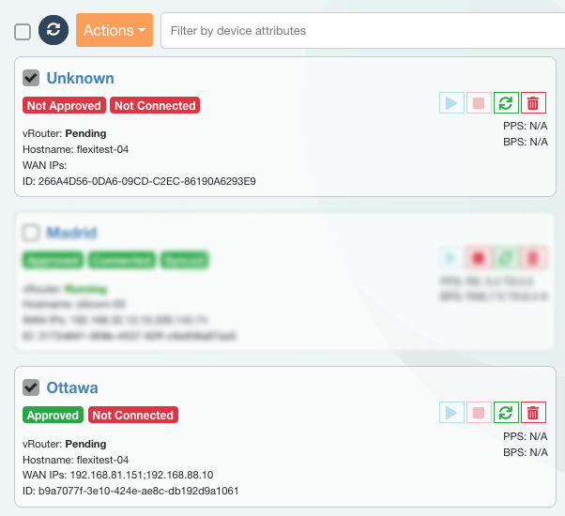Stop the Unknown device with stop icon
Image resolution: width=565 pixels, height=516 pixels.
[480, 104]
